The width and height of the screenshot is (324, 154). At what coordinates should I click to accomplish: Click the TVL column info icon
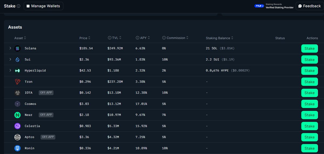click(109, 38)
